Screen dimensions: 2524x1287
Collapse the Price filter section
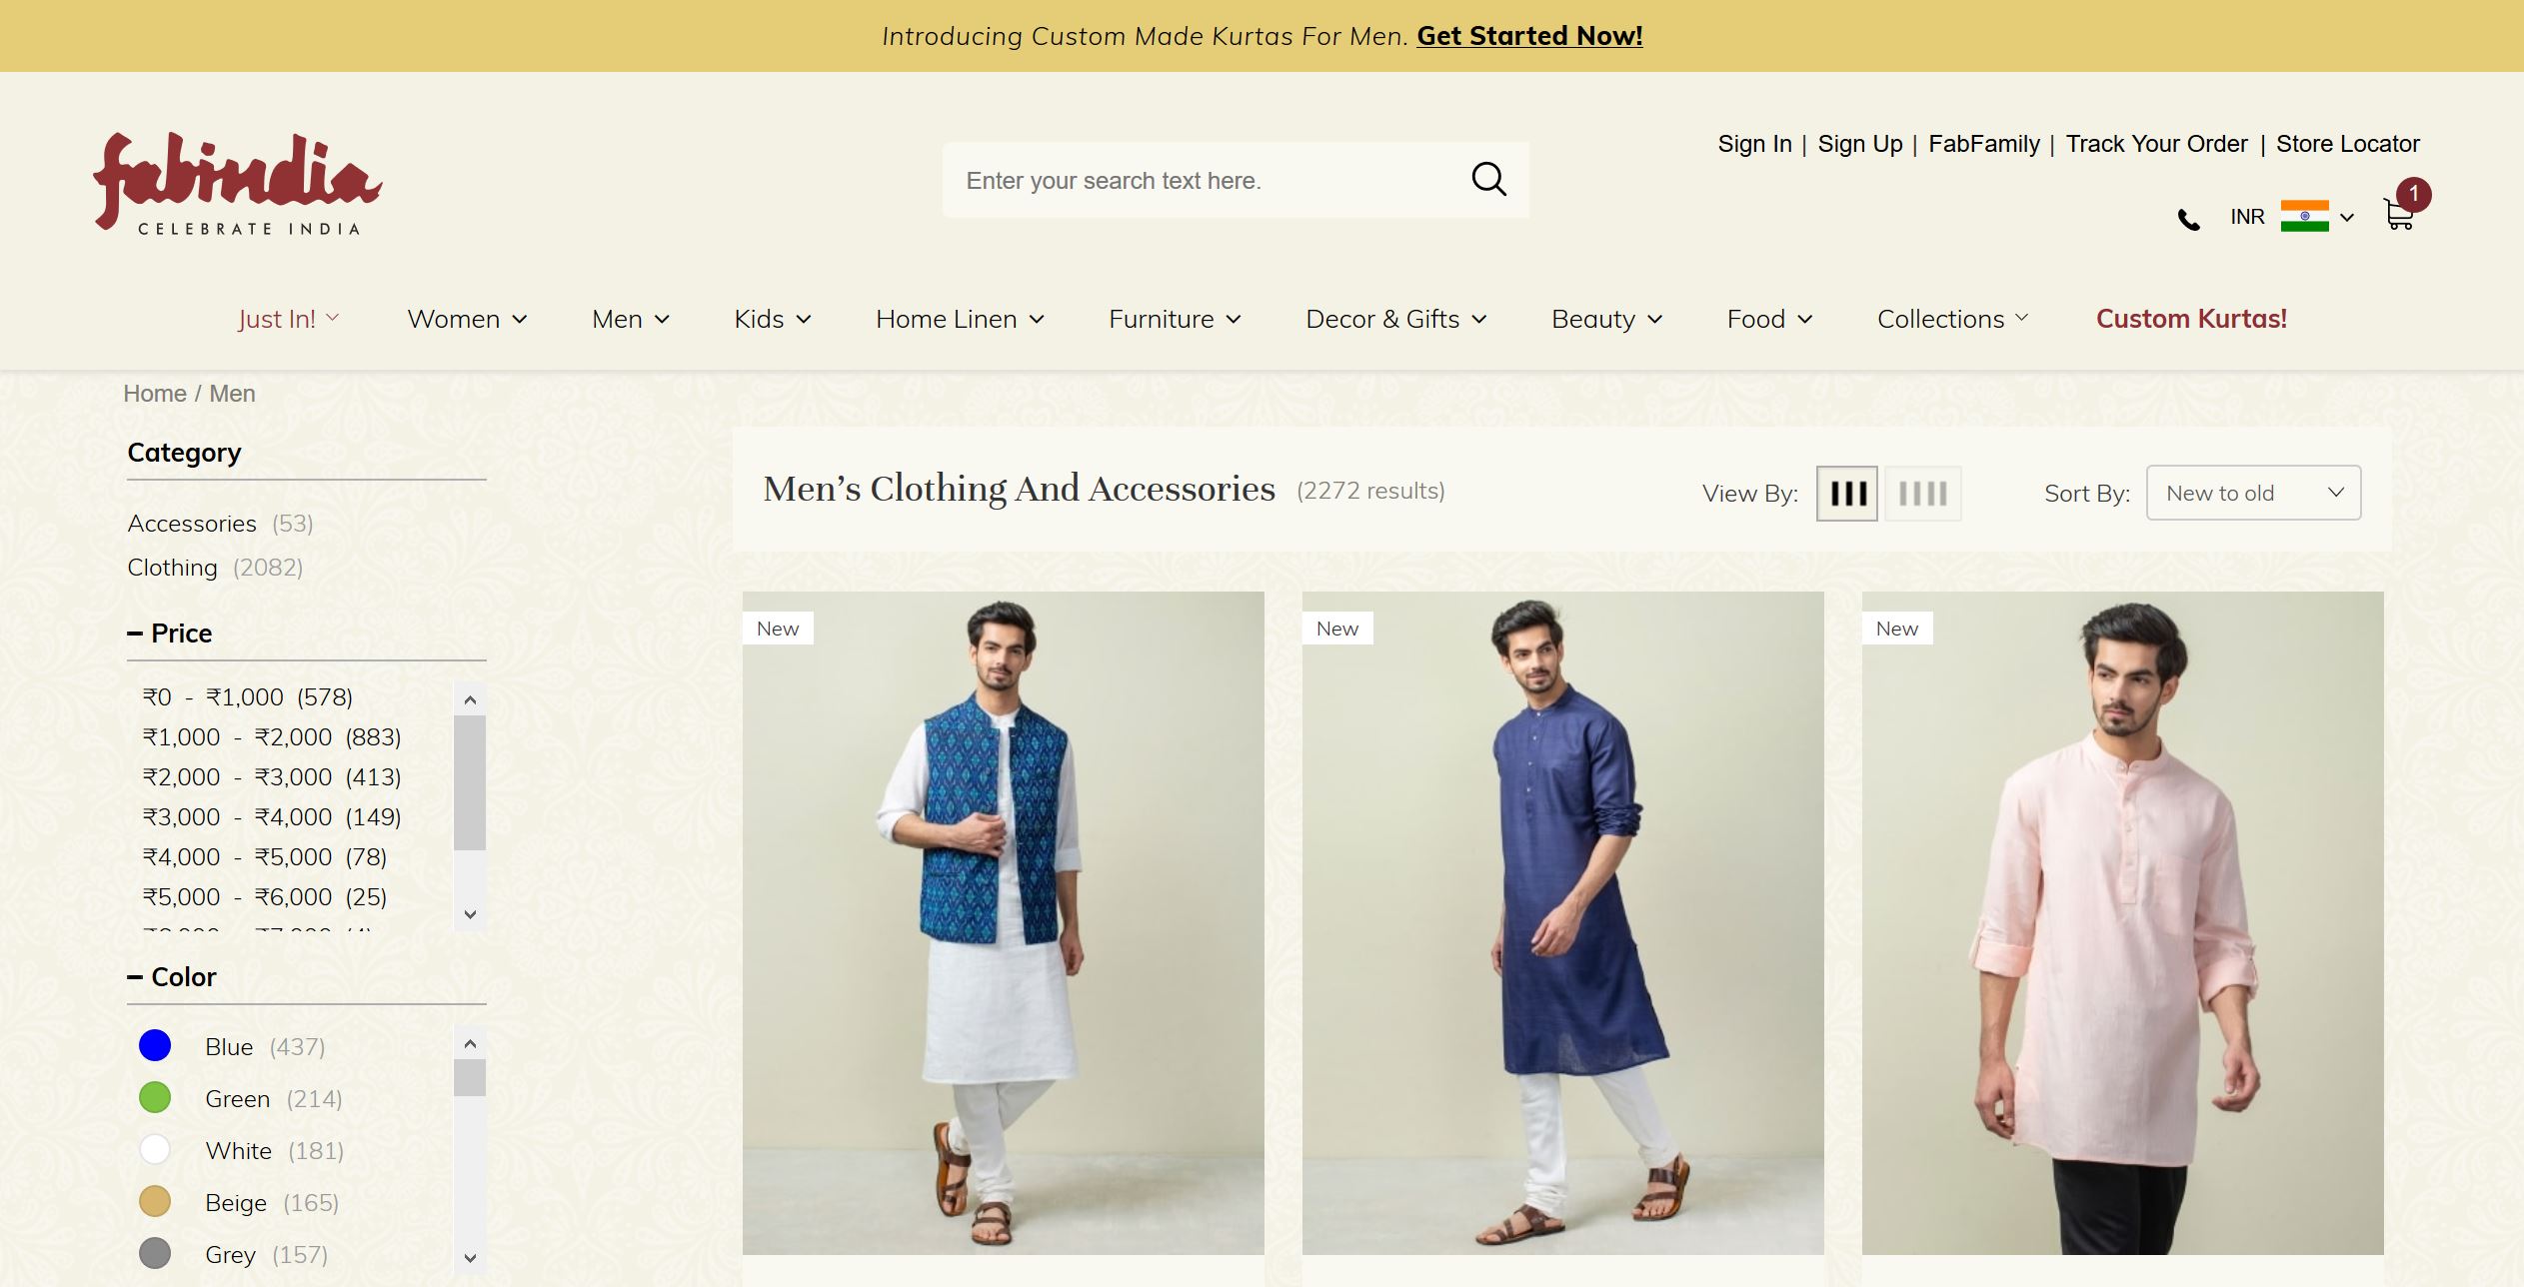(x=135, y=634)
